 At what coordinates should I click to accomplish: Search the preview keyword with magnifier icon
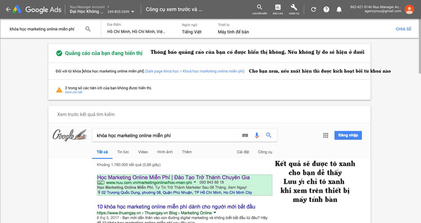coord(88,29)
